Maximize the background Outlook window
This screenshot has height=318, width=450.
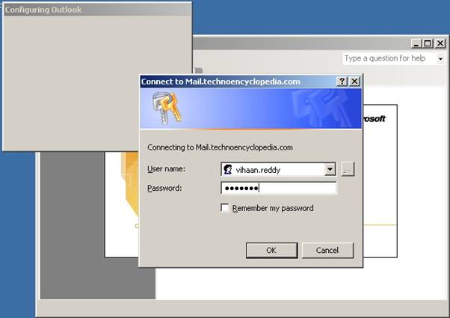click(x=428, y=43)
